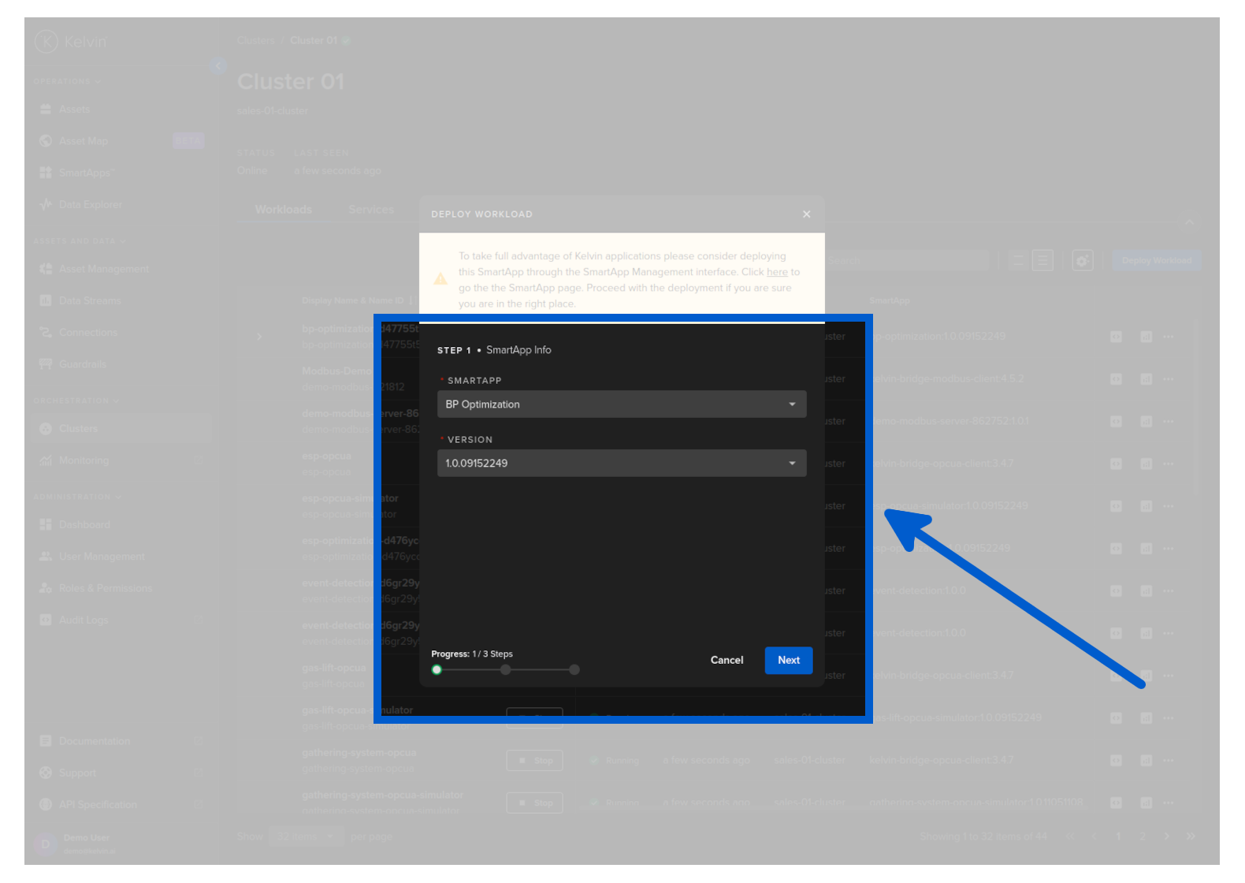Open Asset Map in the sidebar

[83, 141]
